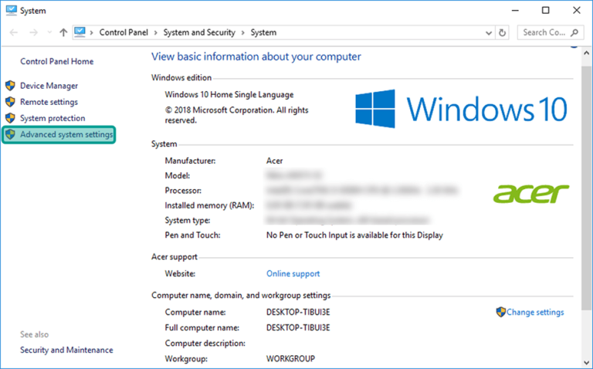Image resolution: width=593 pixels, height=369 pixels.
Task: Select the System breadcrumb
Action: pyautogui.click(x=263, y=32)
